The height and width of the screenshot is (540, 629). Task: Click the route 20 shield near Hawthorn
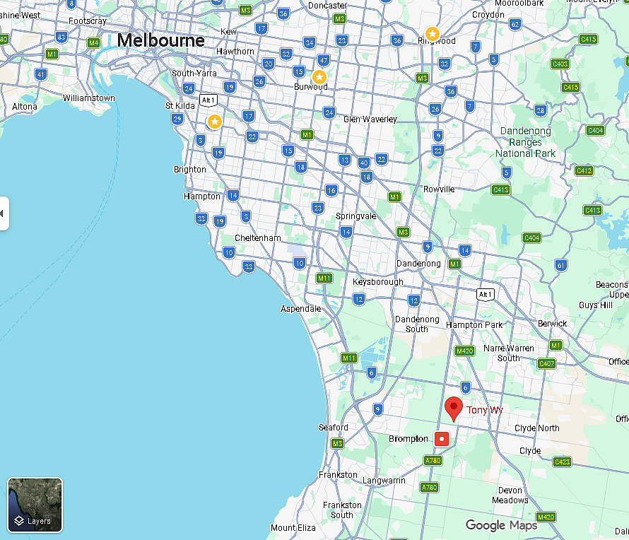pos(269,64)
